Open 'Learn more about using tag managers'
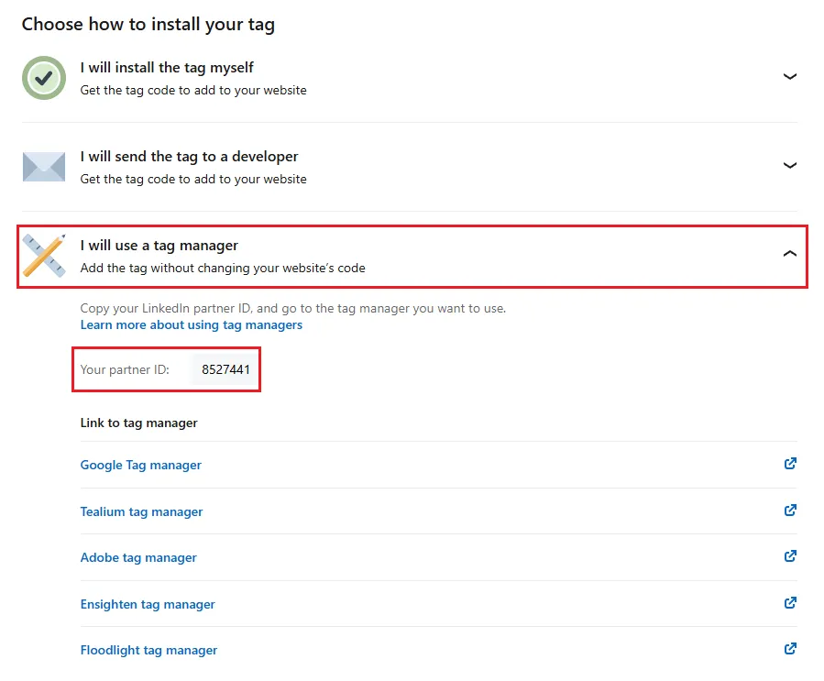 pos(191,324)
